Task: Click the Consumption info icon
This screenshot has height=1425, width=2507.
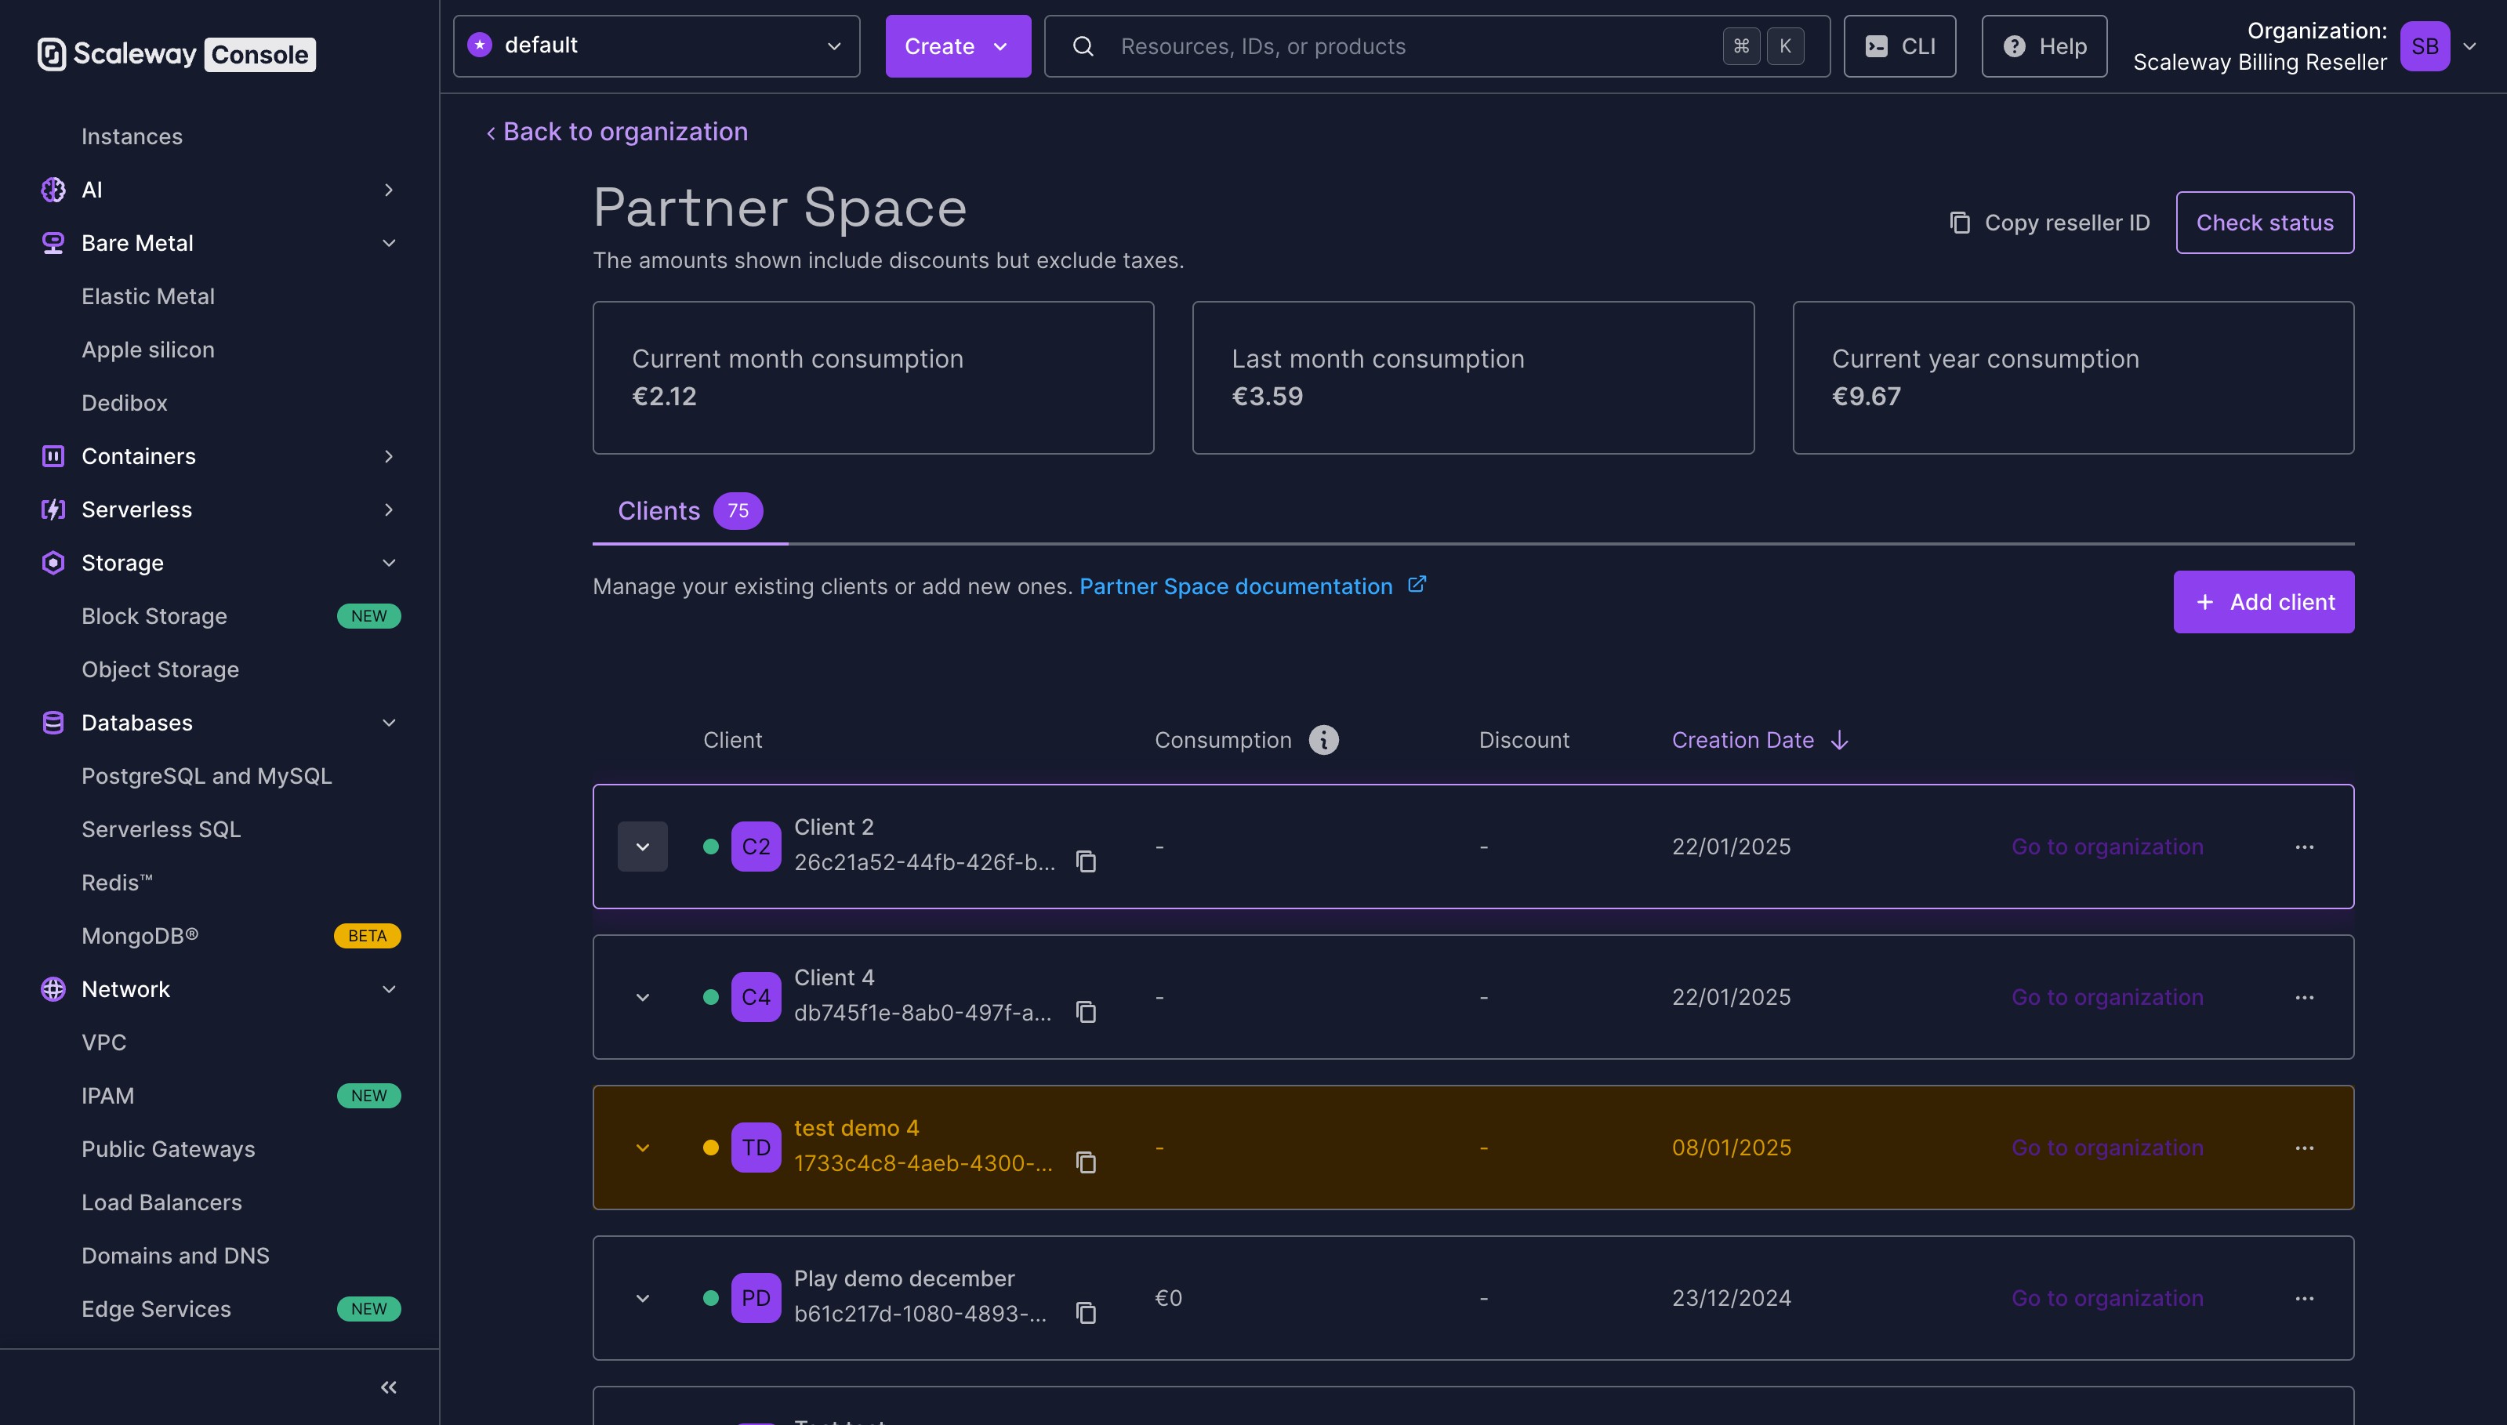Action: (x=1324, y=740)
